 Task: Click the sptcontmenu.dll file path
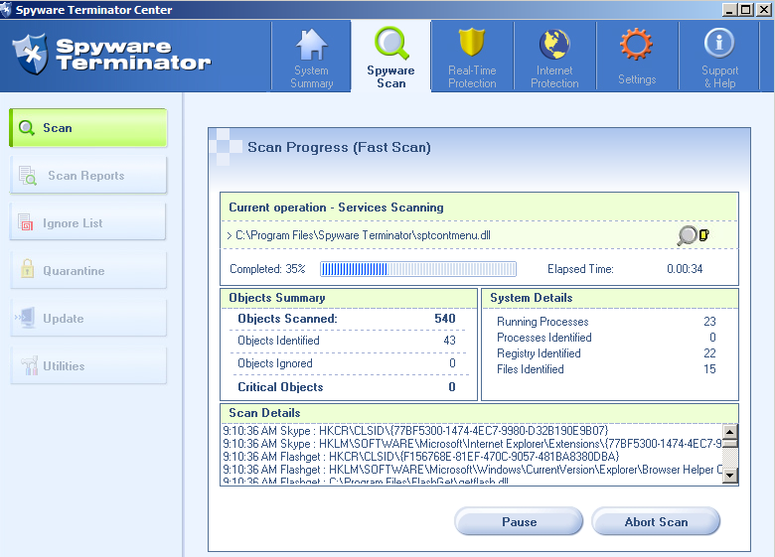pyautogui.click(x=363, y=235)
